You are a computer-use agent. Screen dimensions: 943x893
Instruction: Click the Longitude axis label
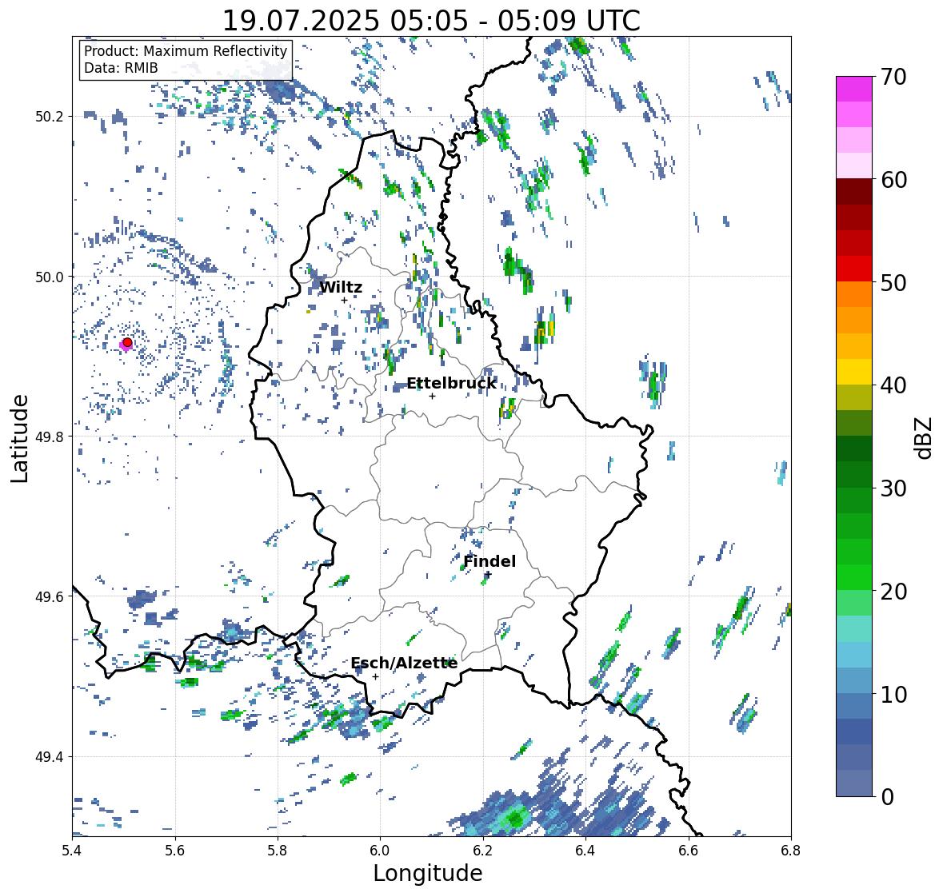(x=428, y=873)
